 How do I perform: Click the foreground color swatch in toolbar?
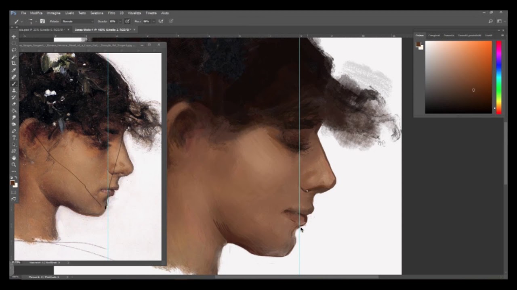pos(13,183)
